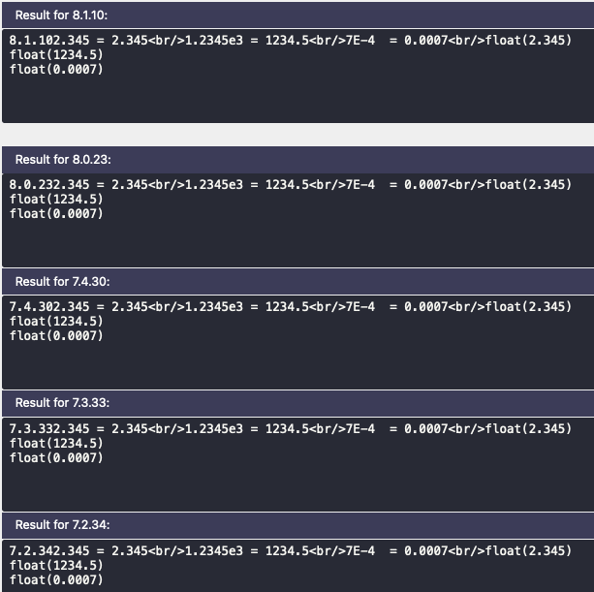The height and width of the screenshot is (592, 594).
Task: Click the Result for 7.2.34 header
Action: [x=297, y=525]
